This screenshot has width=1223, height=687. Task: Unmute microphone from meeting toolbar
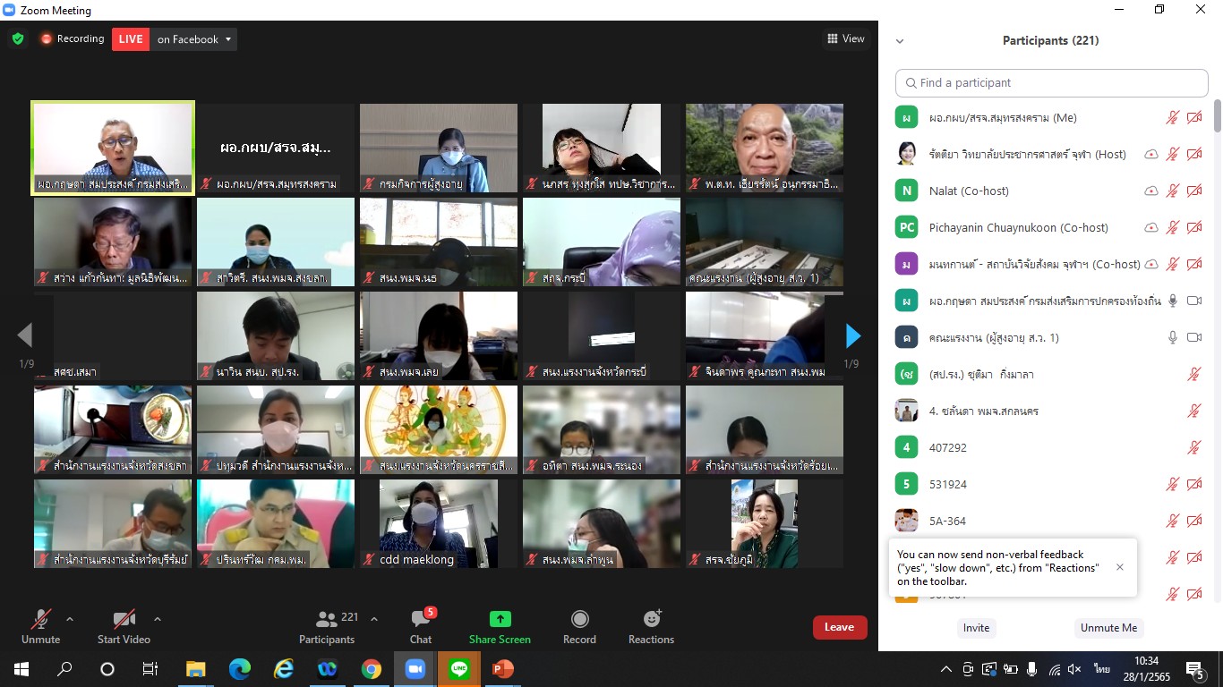[40, 619]
